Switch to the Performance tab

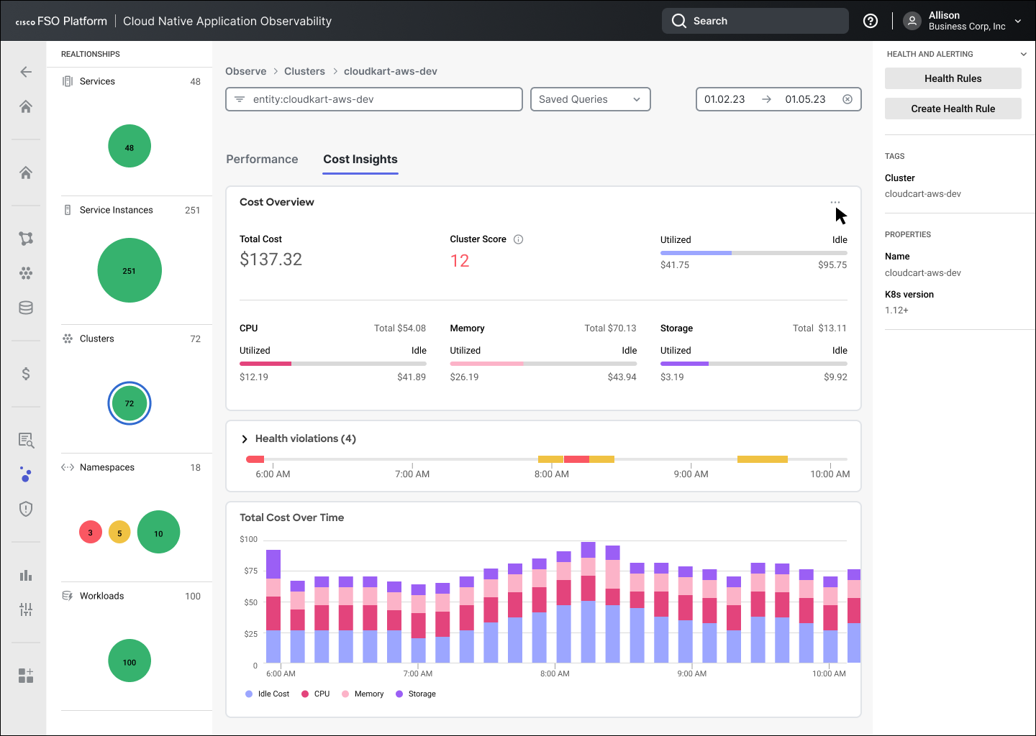(262, 159)
